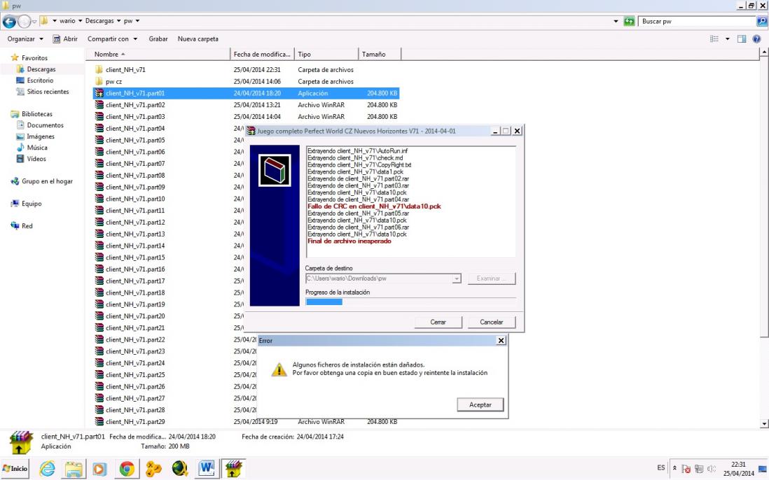Show hidden tray icons arrow

click(674, 468)
